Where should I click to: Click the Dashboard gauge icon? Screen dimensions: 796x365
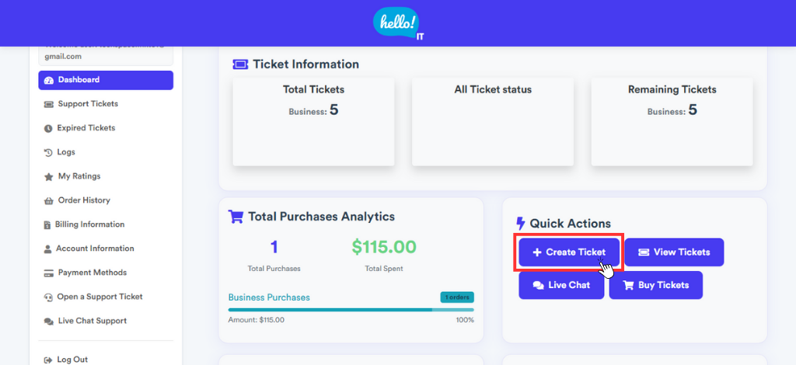point(48,80)
